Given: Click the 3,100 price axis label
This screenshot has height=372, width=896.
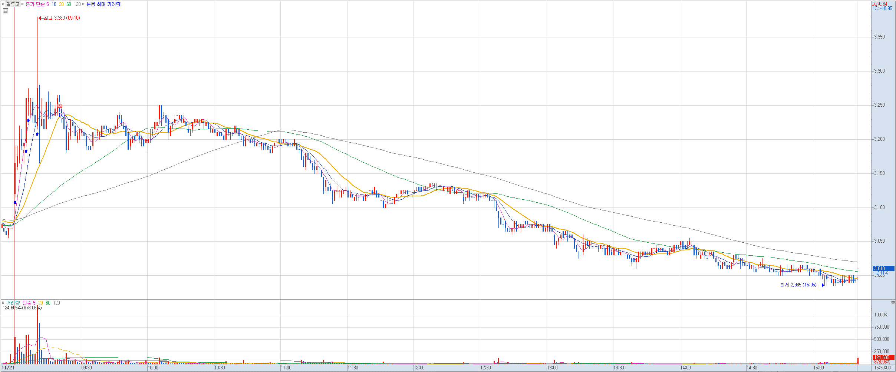Looking at the screenshot, I should pos(879,207).
